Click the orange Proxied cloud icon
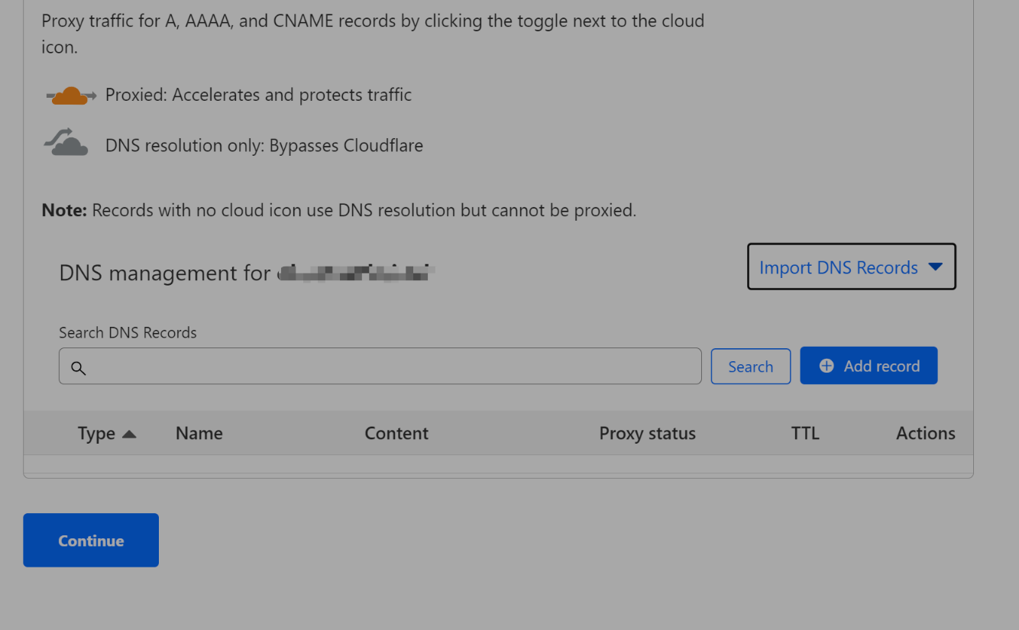 pyautogui.click(x=70, y=95)
